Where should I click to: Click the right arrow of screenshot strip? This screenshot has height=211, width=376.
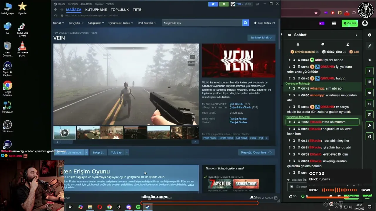click(x=195, y=142)
